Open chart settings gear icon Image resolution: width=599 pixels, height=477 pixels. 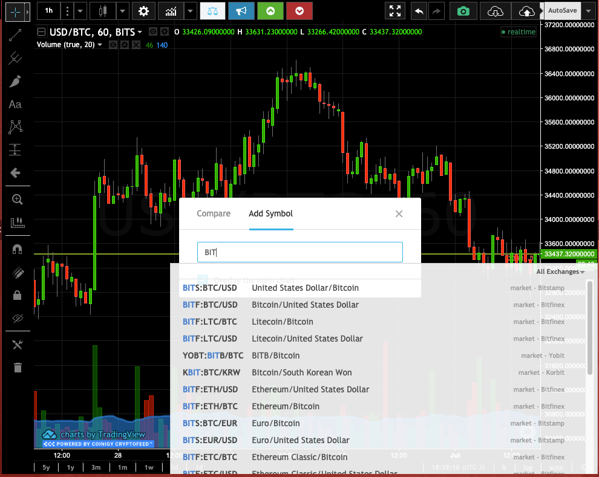[x=143, y=11]
